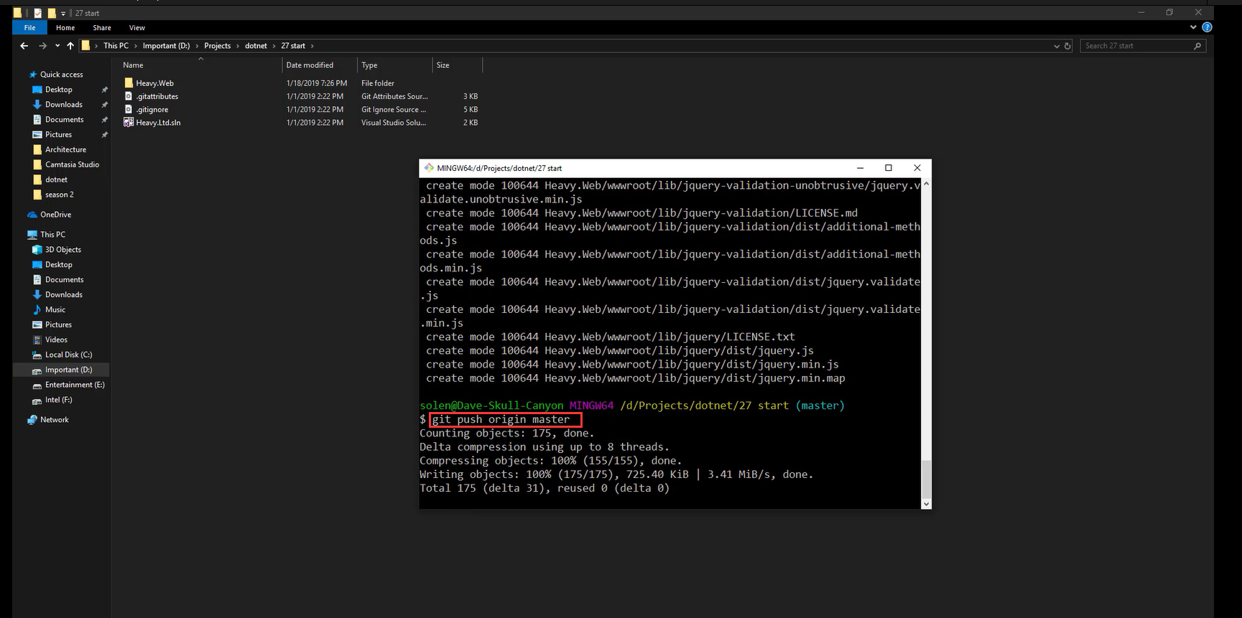
Task: Open the Quick Access Toolbar customize dropdown
Action: tap(63, 13)
